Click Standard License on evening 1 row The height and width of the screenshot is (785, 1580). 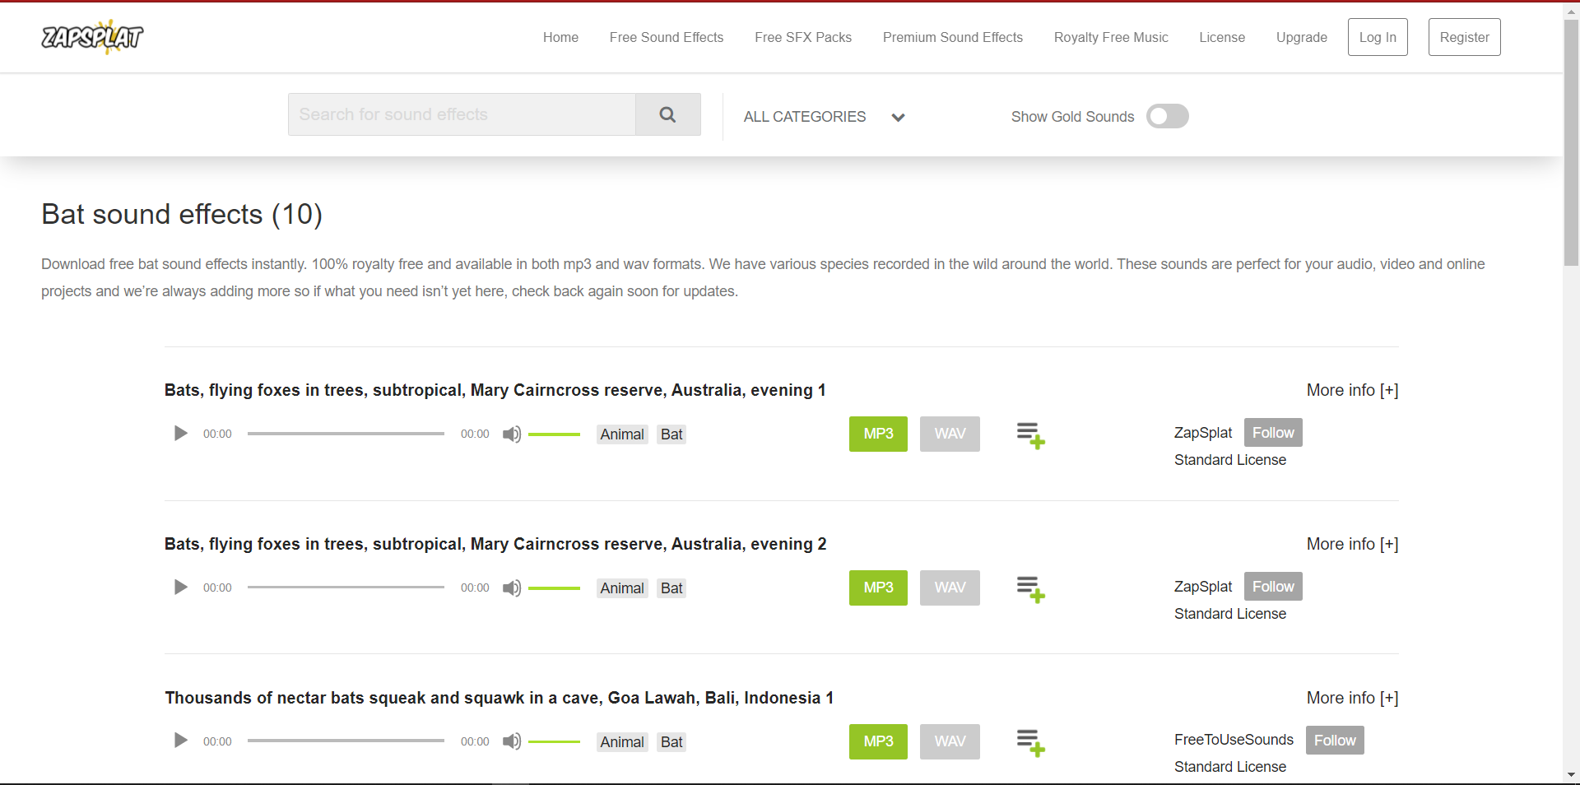1230,460
